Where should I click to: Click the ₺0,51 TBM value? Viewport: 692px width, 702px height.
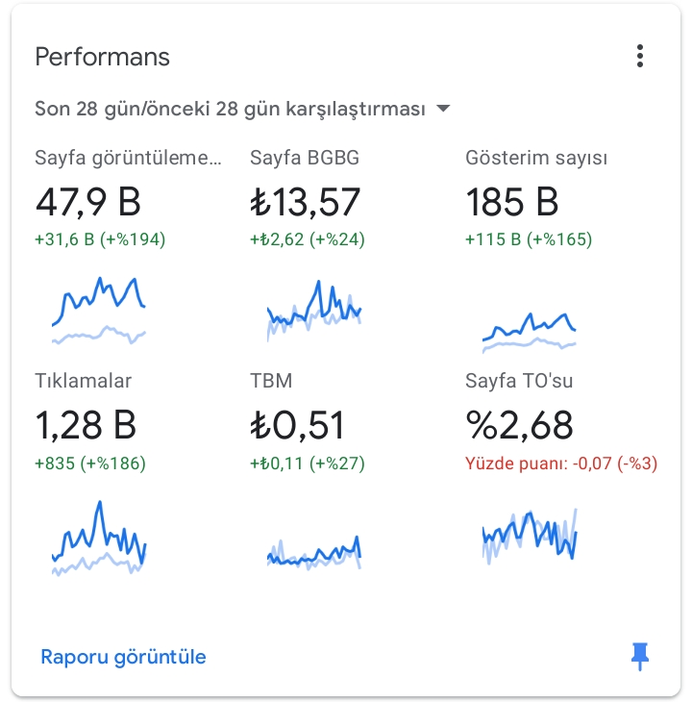[297, 425]
